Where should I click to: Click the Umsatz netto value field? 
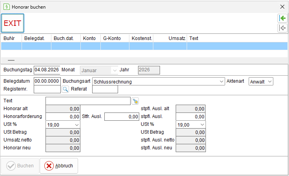[x=63, y=140]
